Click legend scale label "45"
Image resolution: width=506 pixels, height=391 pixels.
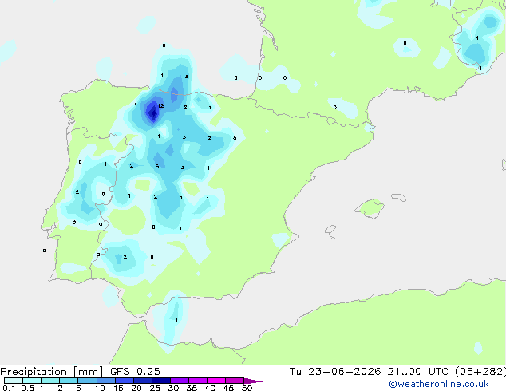(x=228, y=388)
